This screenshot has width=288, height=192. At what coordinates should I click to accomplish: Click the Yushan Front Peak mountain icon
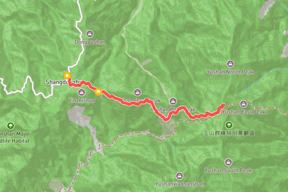137,93
